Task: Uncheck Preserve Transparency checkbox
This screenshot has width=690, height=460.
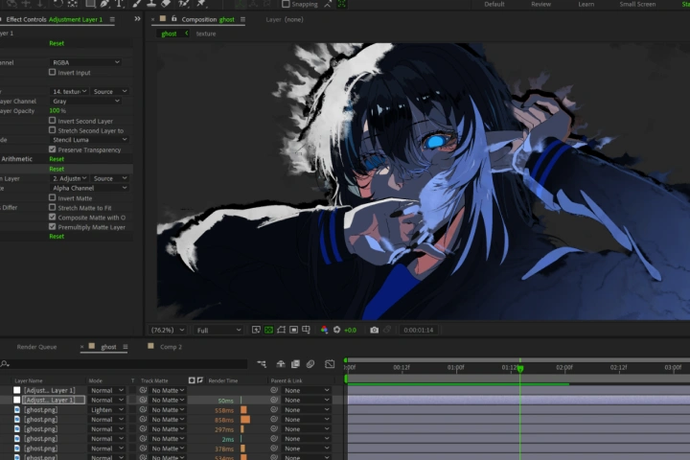Action: click(x=53, y=149)
